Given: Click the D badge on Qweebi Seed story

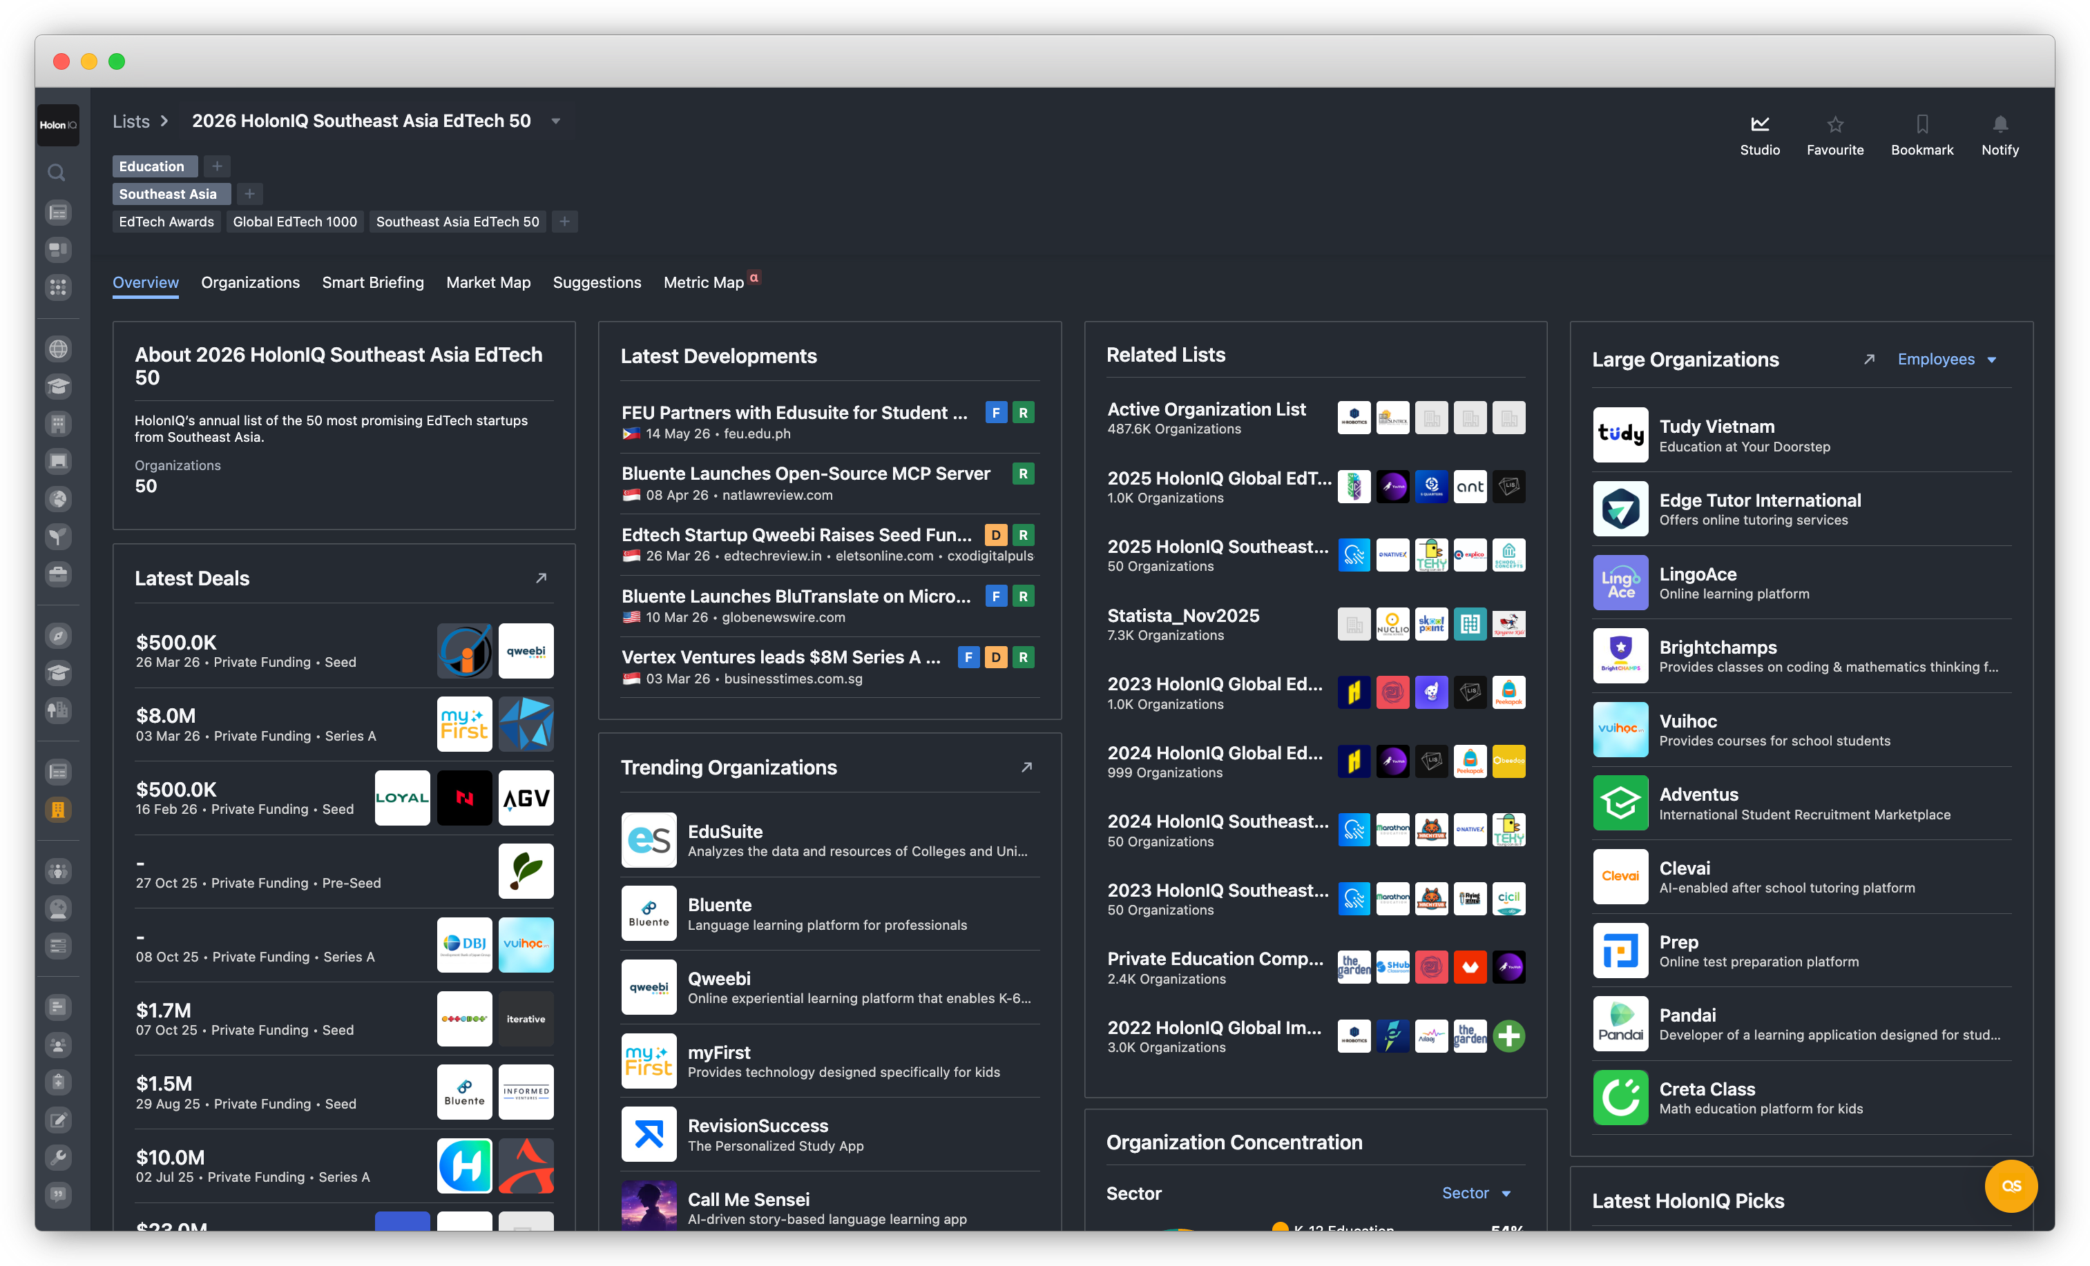Looking at the screenshot, I should click(996, 535).
